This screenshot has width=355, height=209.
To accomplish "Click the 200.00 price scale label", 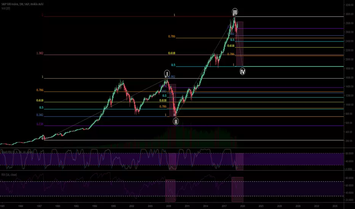I will pos(350,141).
